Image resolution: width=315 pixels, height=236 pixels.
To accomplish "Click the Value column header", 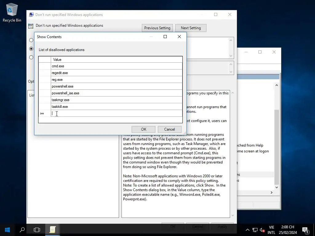I will click(117, 59).
